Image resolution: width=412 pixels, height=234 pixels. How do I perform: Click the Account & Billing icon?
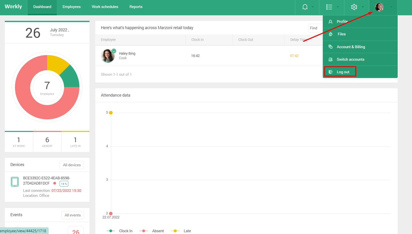pyautogui.click(x=331, y=47)
